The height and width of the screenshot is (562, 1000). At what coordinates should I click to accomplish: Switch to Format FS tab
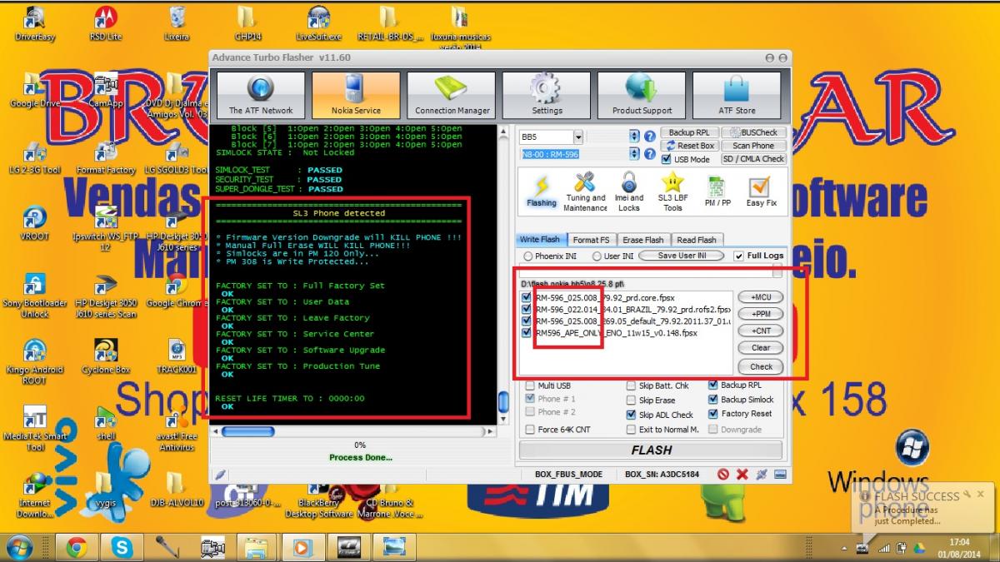click(591, 240)
